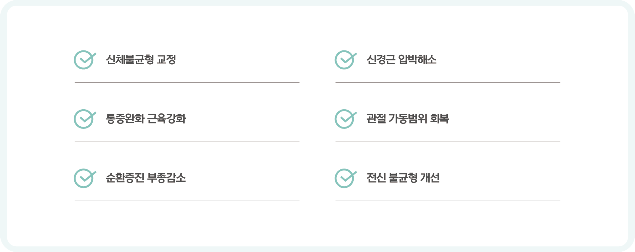Open the 순환증진 부종감소 item
Image resolution: width=635 pixels, height=252 pixels.
[146, 178]
